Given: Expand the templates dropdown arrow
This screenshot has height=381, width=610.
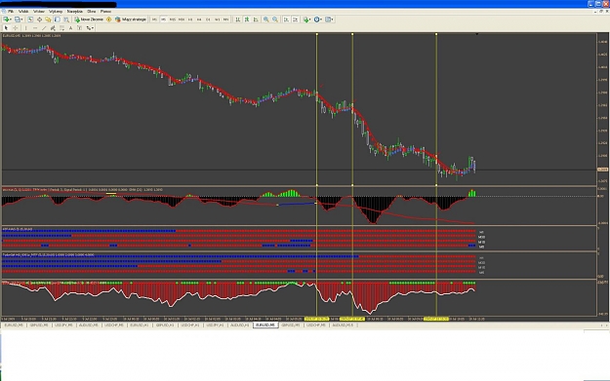Looking at the screenshot, I should (332, 19).
